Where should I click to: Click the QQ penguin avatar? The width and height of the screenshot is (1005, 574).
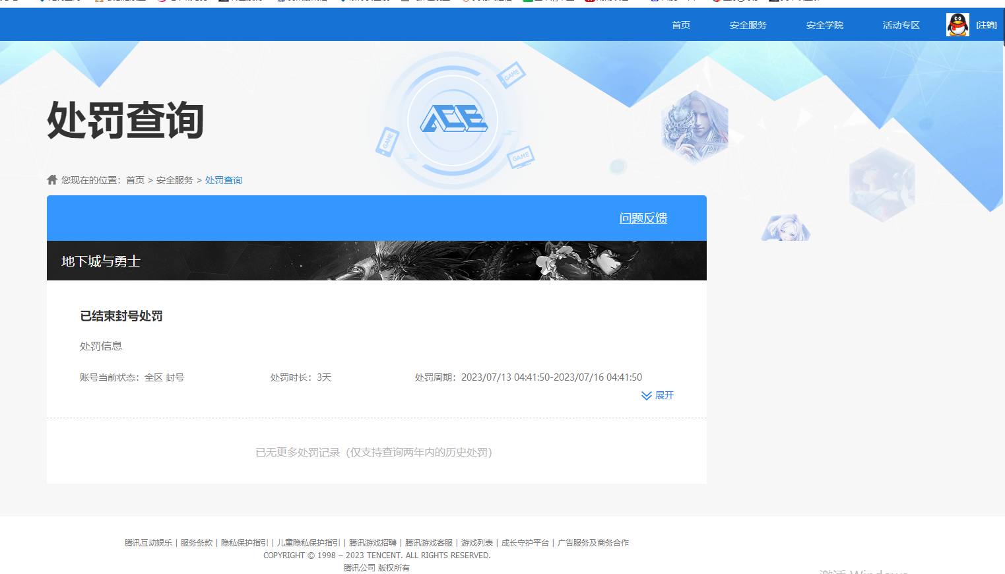(x=957, y=24)
